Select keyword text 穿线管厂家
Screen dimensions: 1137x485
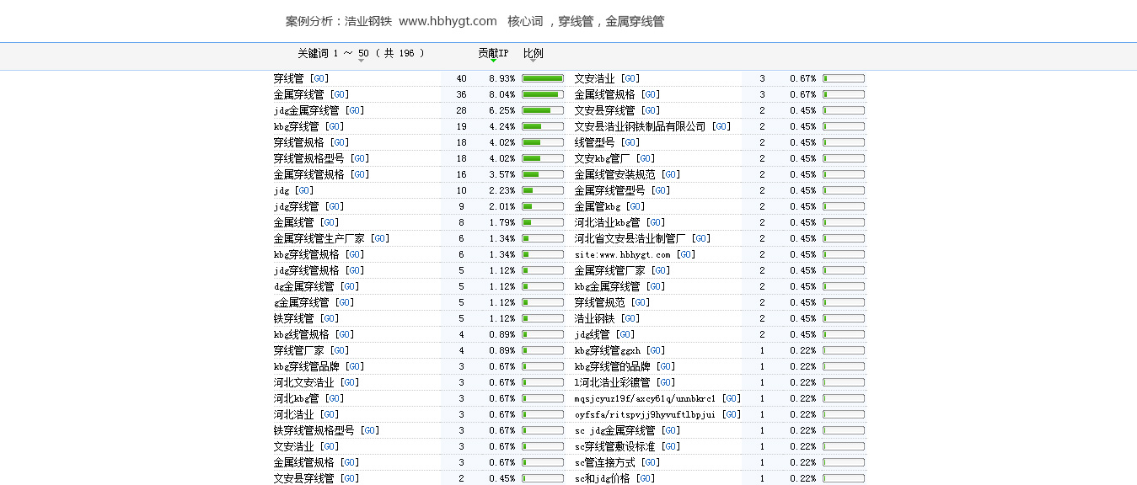tap(298, 350)
